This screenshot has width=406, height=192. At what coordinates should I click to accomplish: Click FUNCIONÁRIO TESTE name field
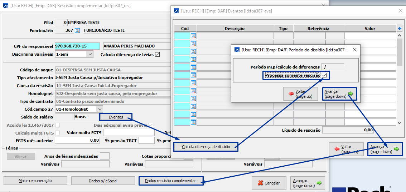pyautogui.click(x=127, y=30)
